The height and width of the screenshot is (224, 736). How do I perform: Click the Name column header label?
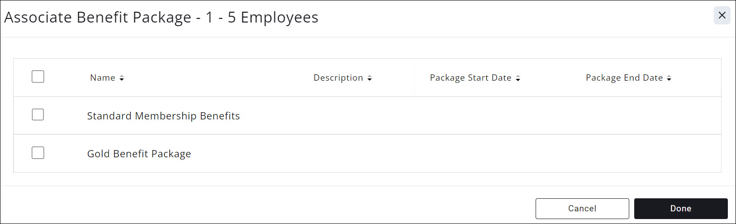tap(103, 78)
